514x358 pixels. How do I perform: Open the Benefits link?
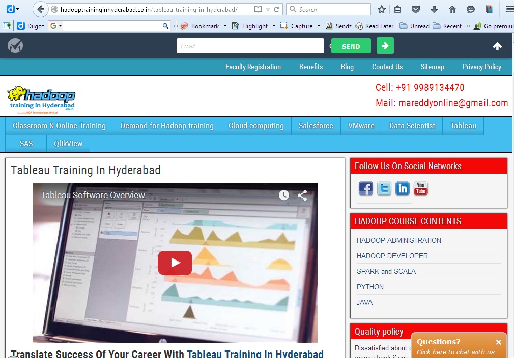pos(311,67)
